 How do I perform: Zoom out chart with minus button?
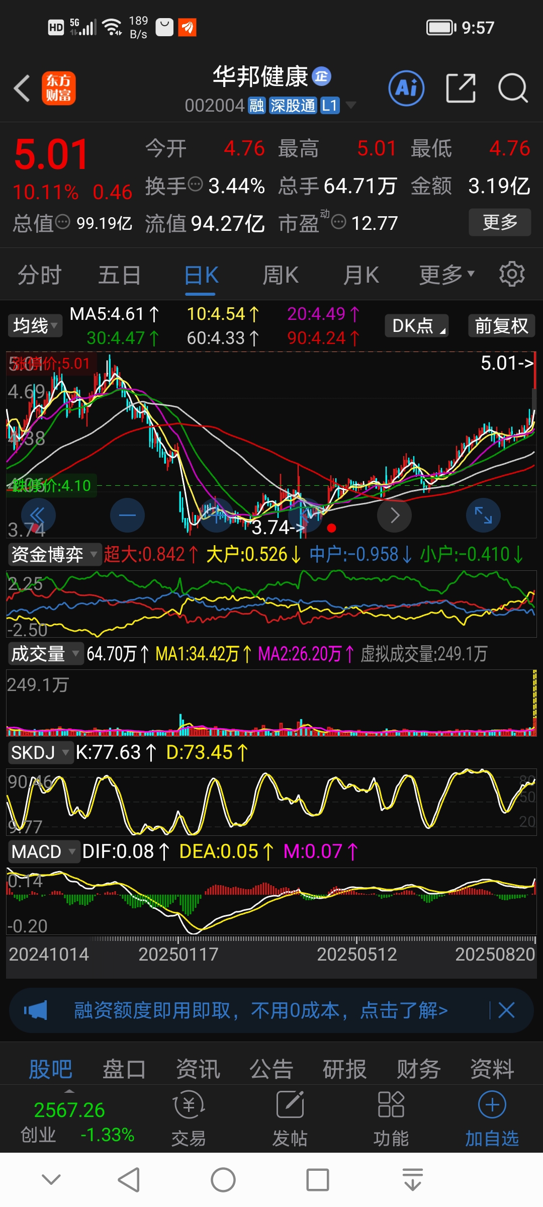click(127, 515)
